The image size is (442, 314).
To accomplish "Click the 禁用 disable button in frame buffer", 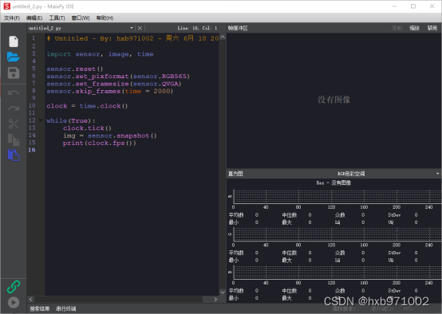I will (x=432, y=28).
